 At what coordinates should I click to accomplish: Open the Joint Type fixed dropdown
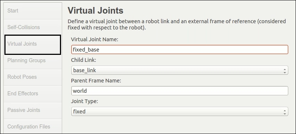click(x=180, y=111)
